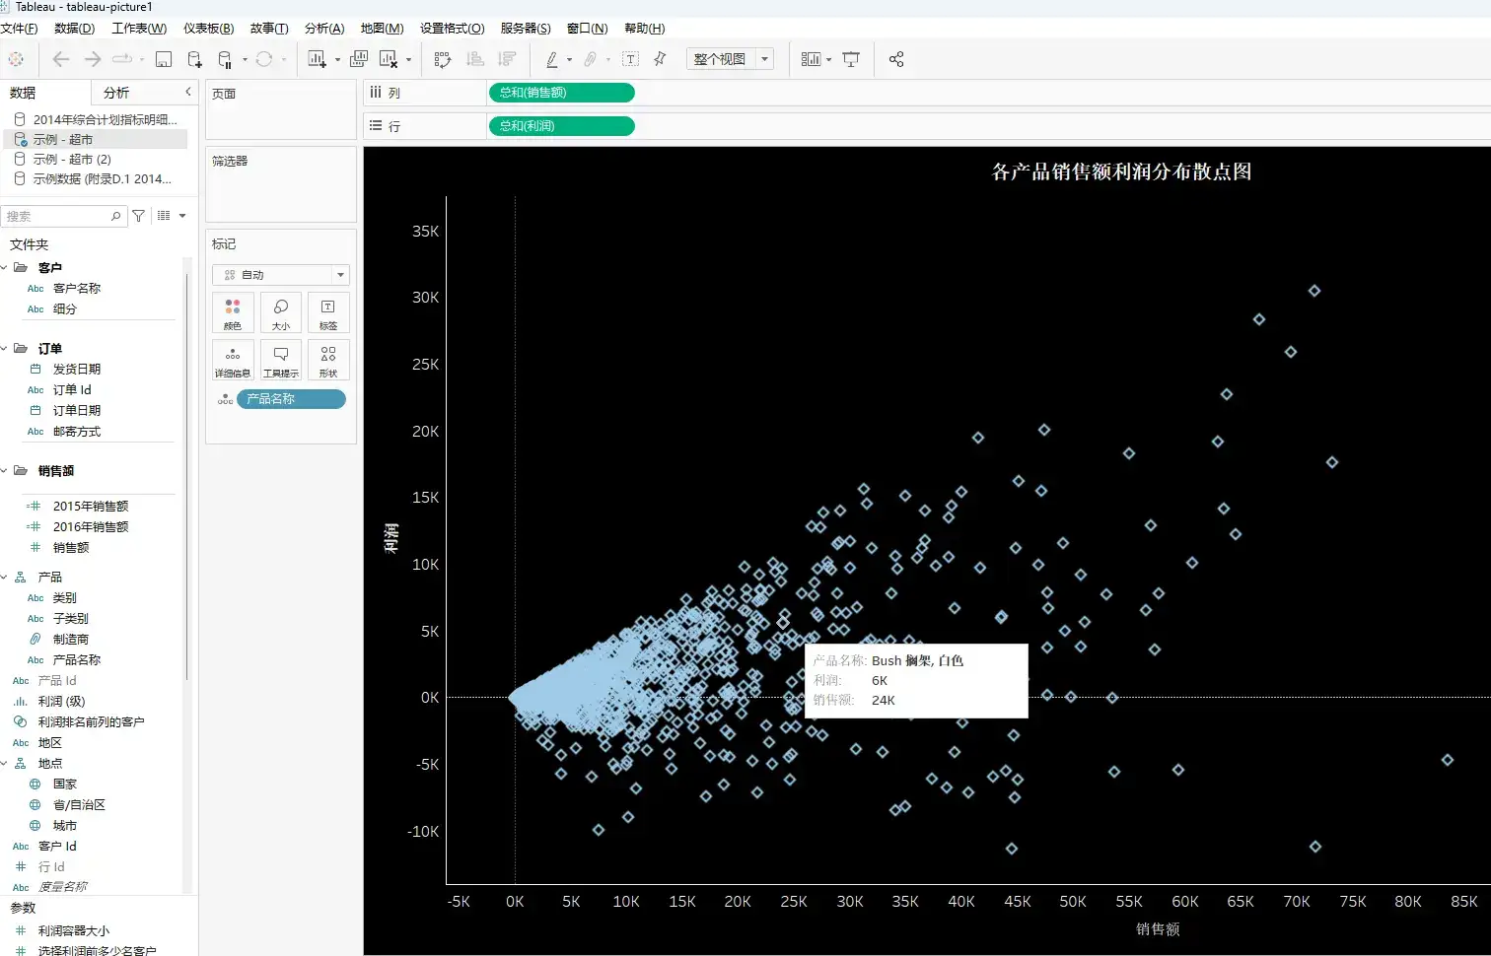Toggle show mark labels icon
1491x956 pixels.
click(630, 59)
